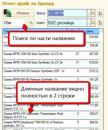This screenshot has height=130, width=108.
Task: Click price cell 126,06
Action: click(x=94, y=45)
